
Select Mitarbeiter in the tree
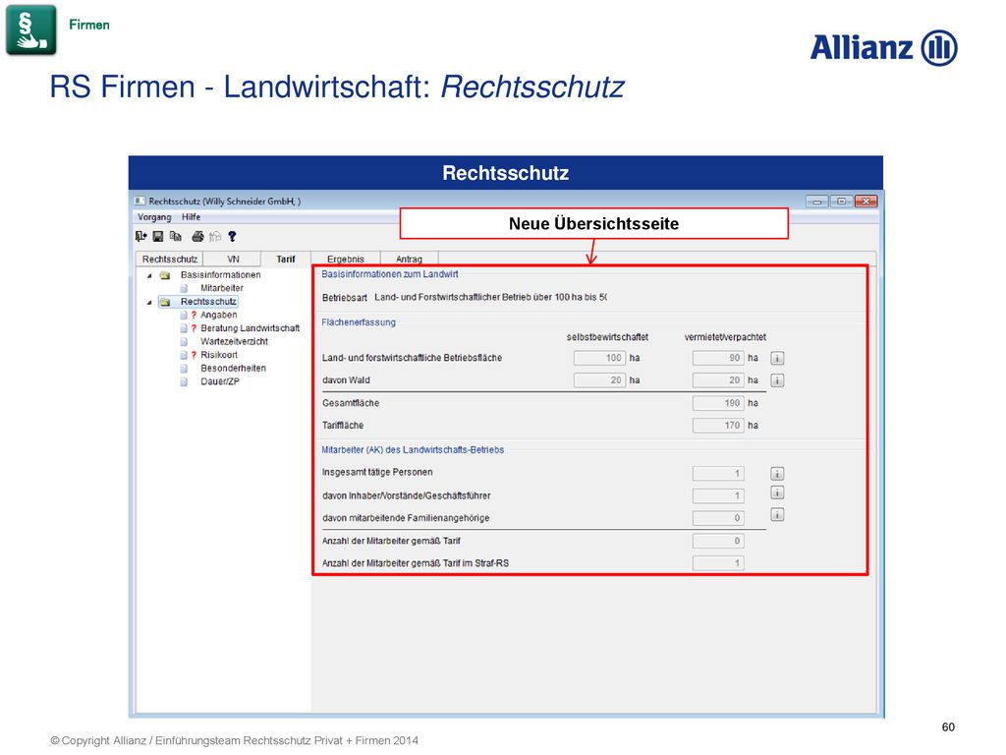pyautogui.click(x=222, y=288)
